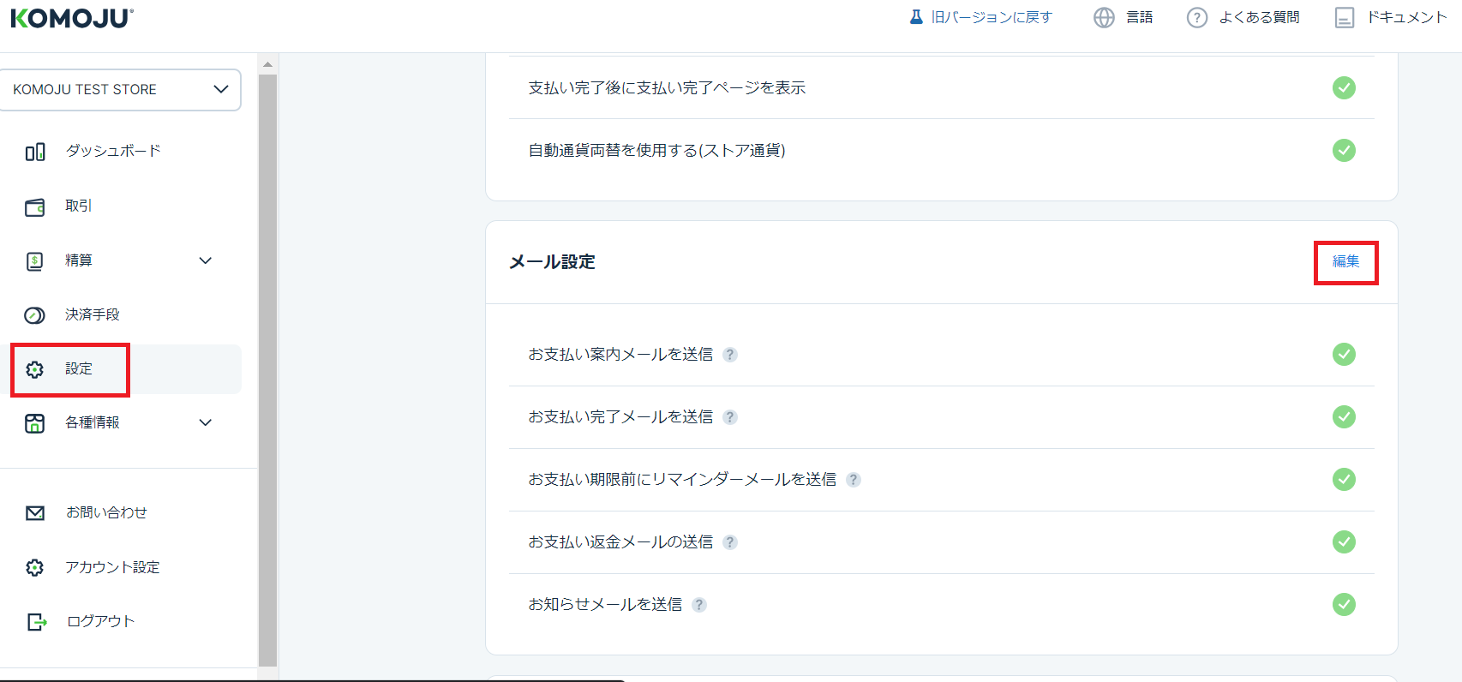Open the ドキュメント link in header
Image resolution: width=1462 pixels, height=682 pixels.
coord(1405,18)
